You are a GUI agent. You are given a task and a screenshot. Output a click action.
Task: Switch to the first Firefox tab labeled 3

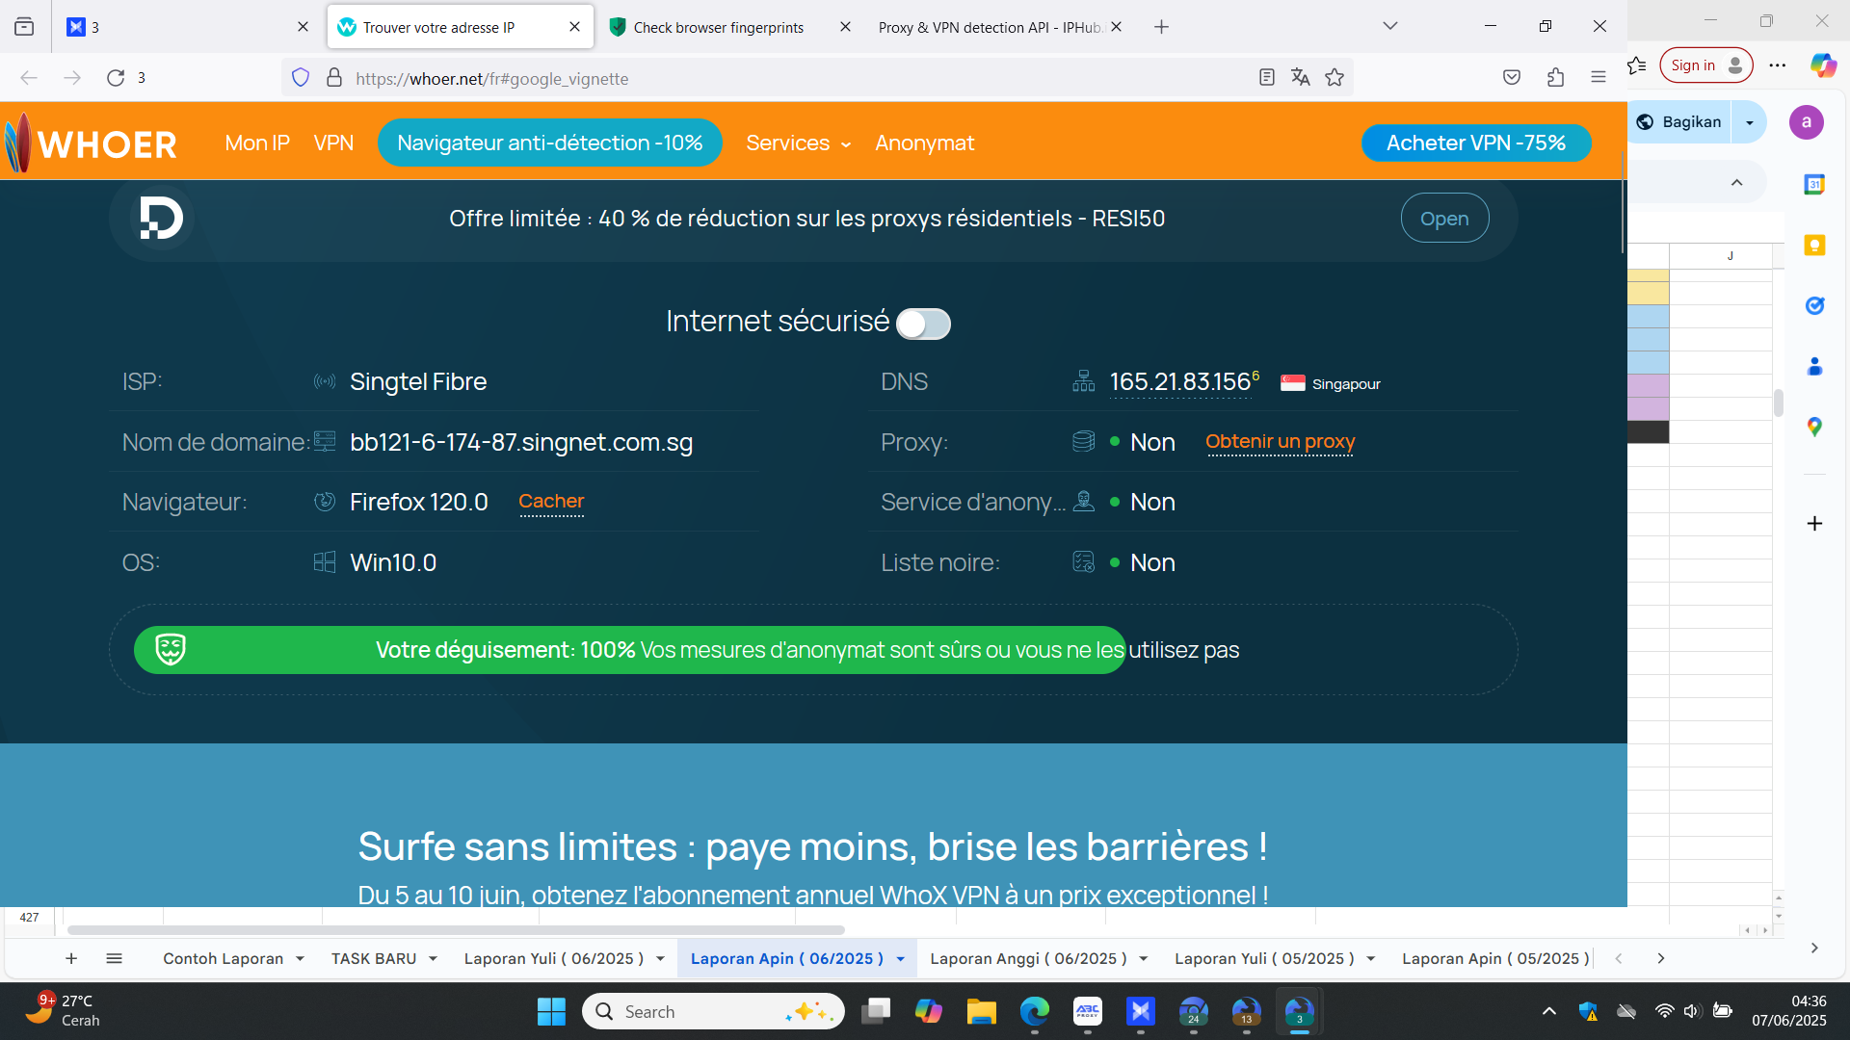click(186, 27)
